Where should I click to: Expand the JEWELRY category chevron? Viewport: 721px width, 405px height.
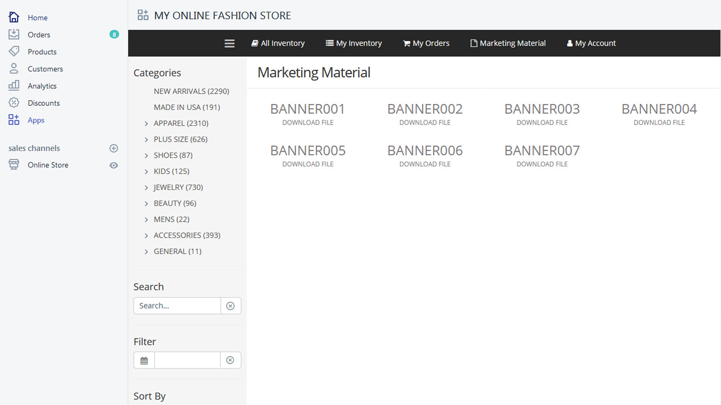point(146,188)
